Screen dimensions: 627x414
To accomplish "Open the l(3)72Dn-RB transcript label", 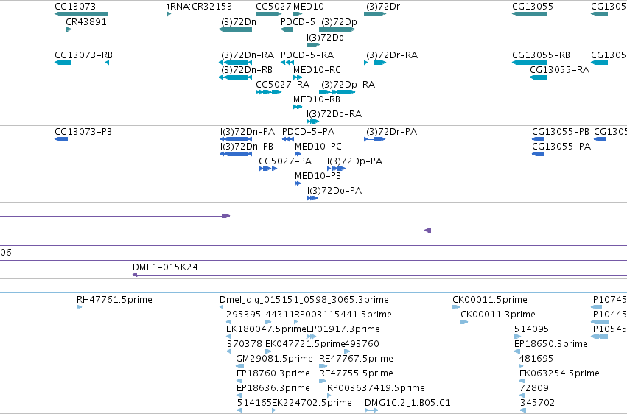I will pyautogui.click(x=245, y=69).
